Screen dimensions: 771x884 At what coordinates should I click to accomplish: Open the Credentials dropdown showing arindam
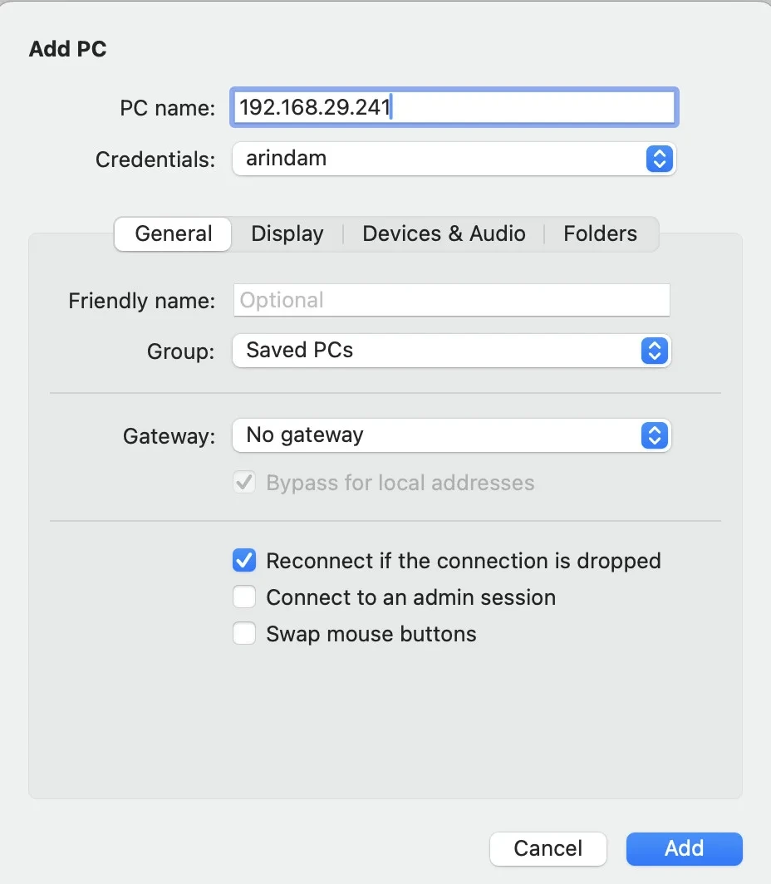454,159
